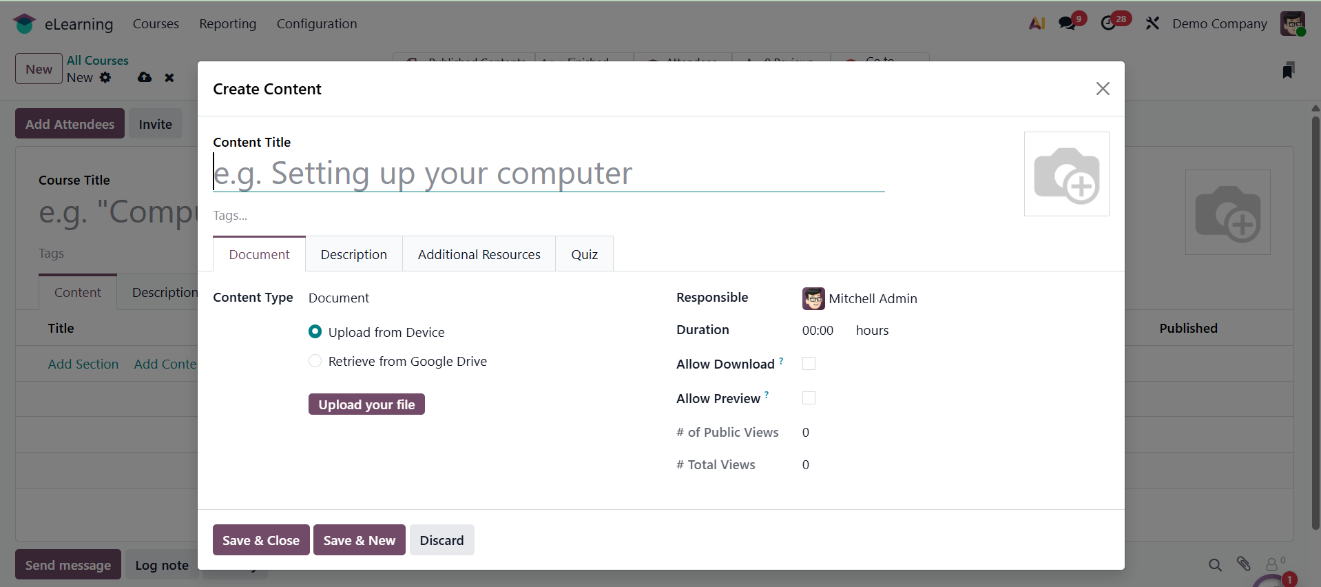1321x587 pixels.
Task: Select Upload from Device option
Action: pos(315,332)
